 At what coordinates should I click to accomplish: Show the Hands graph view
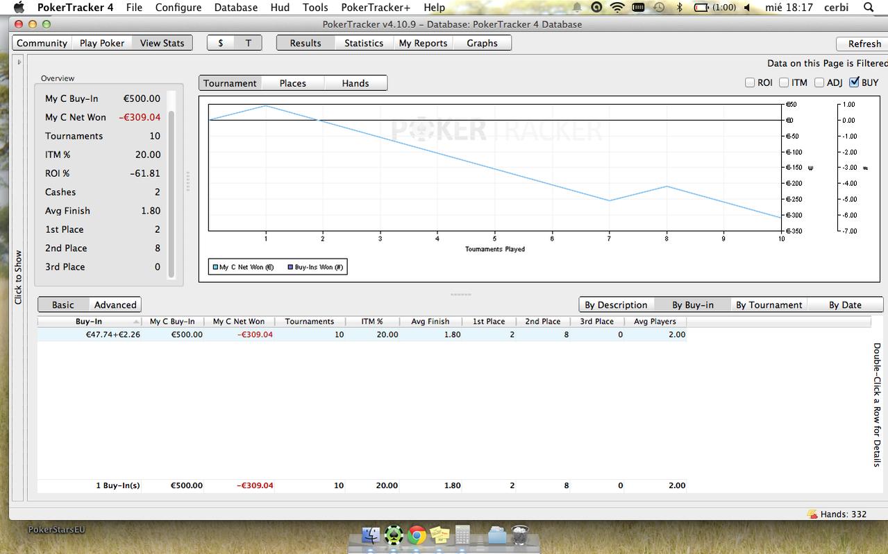click(355, 83)
